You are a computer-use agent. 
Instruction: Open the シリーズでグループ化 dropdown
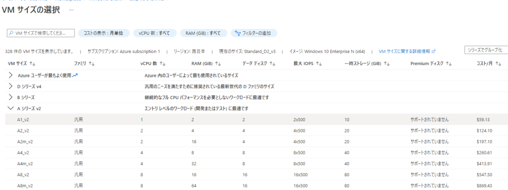point(486,50)
